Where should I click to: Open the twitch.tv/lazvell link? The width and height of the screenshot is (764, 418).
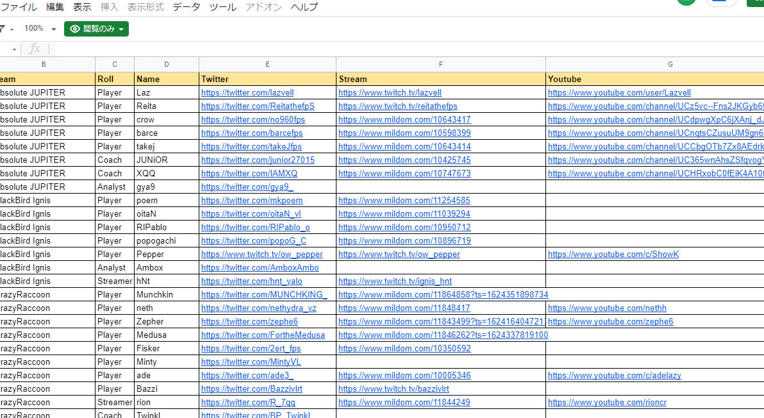[x=390, y=92]
